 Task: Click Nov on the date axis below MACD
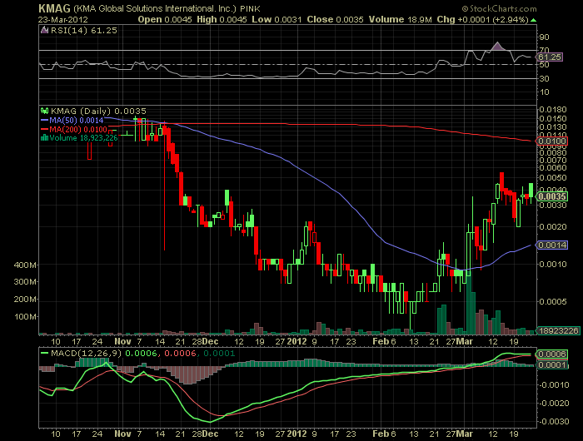pyautogui.click(x=122, y=434)
